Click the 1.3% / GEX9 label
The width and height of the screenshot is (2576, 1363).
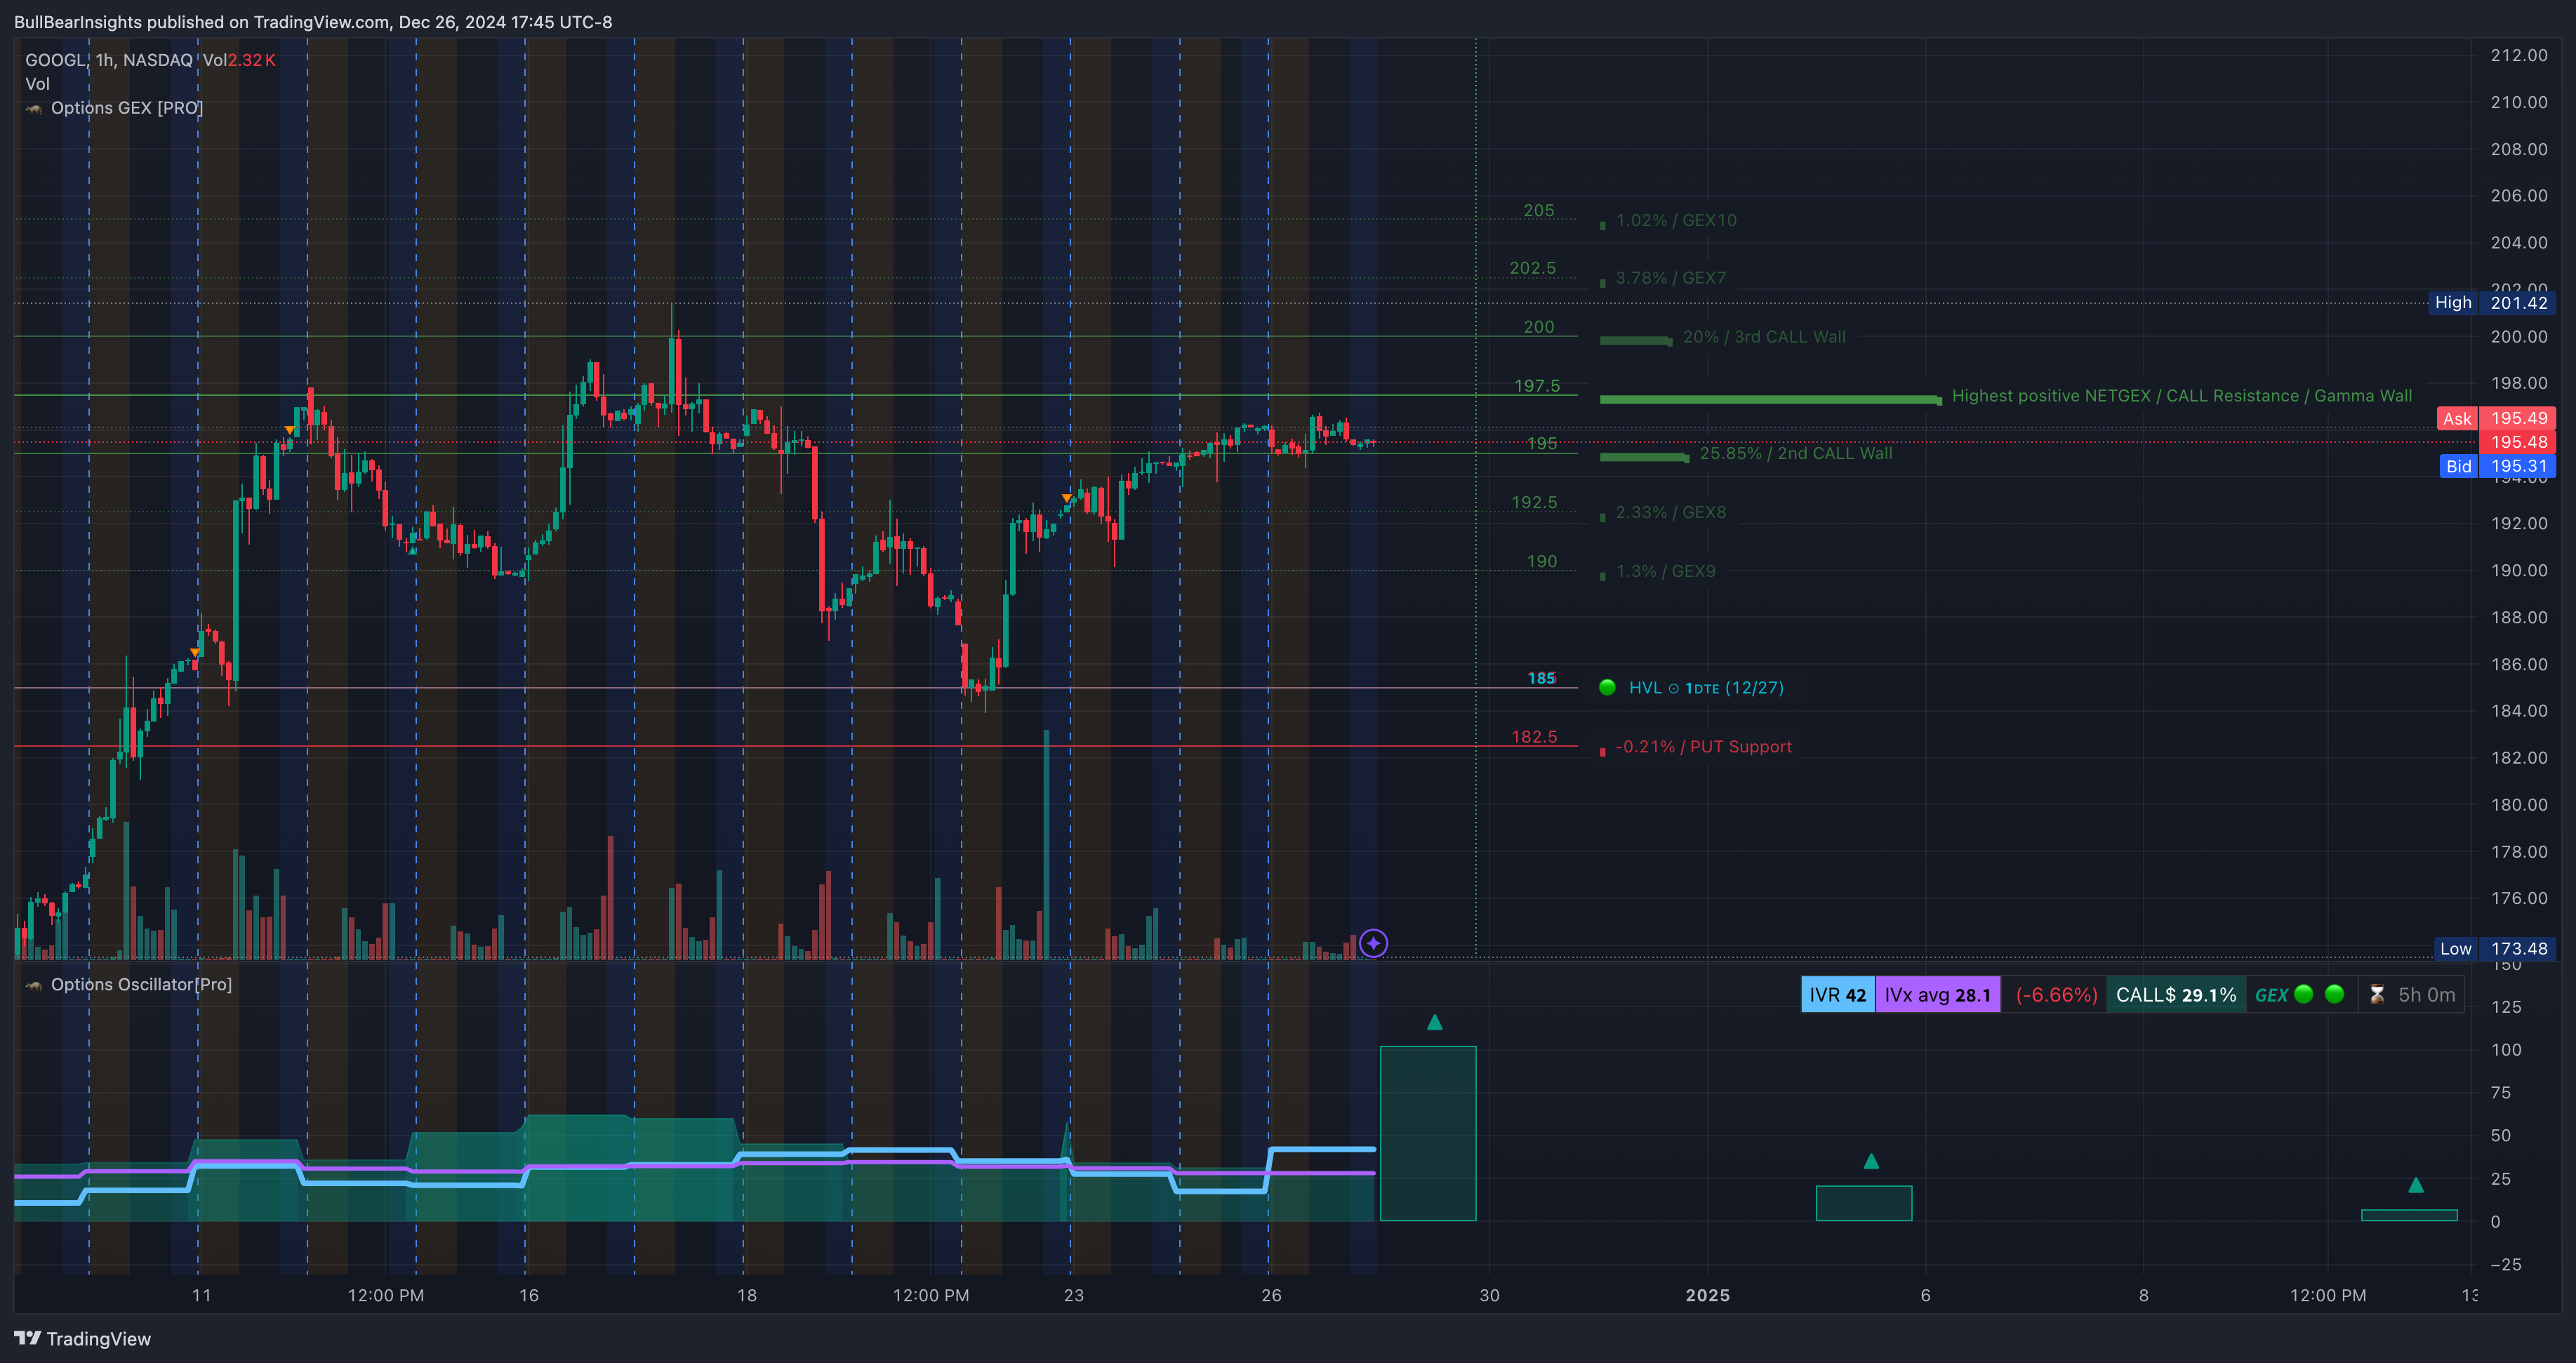pyautogui.click(x=1665, y=571)
